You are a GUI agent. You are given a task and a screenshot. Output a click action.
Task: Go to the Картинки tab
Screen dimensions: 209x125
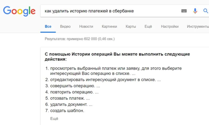[109, 27]
